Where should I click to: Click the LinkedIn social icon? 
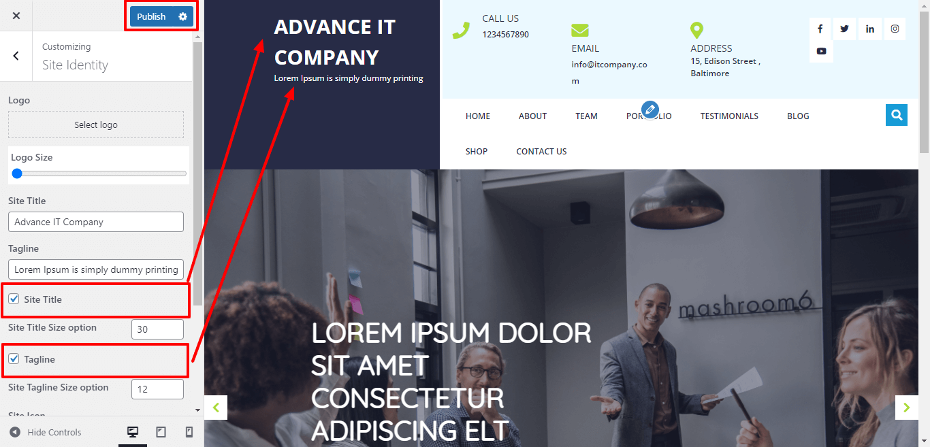870,29
